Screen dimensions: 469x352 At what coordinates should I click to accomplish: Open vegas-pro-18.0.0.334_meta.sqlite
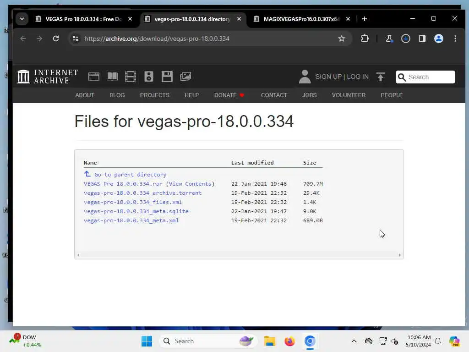tap(136, 211)
